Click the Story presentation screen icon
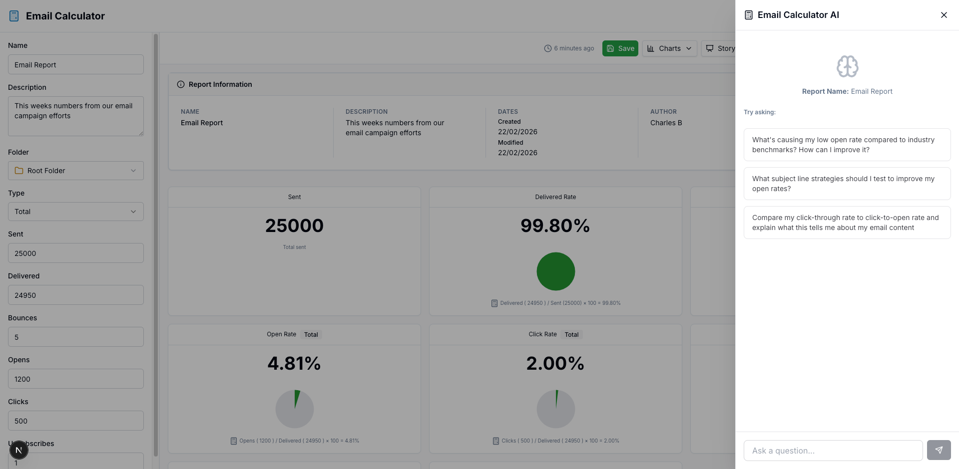This screenshot has height=469, width=959. click(710, 48)
